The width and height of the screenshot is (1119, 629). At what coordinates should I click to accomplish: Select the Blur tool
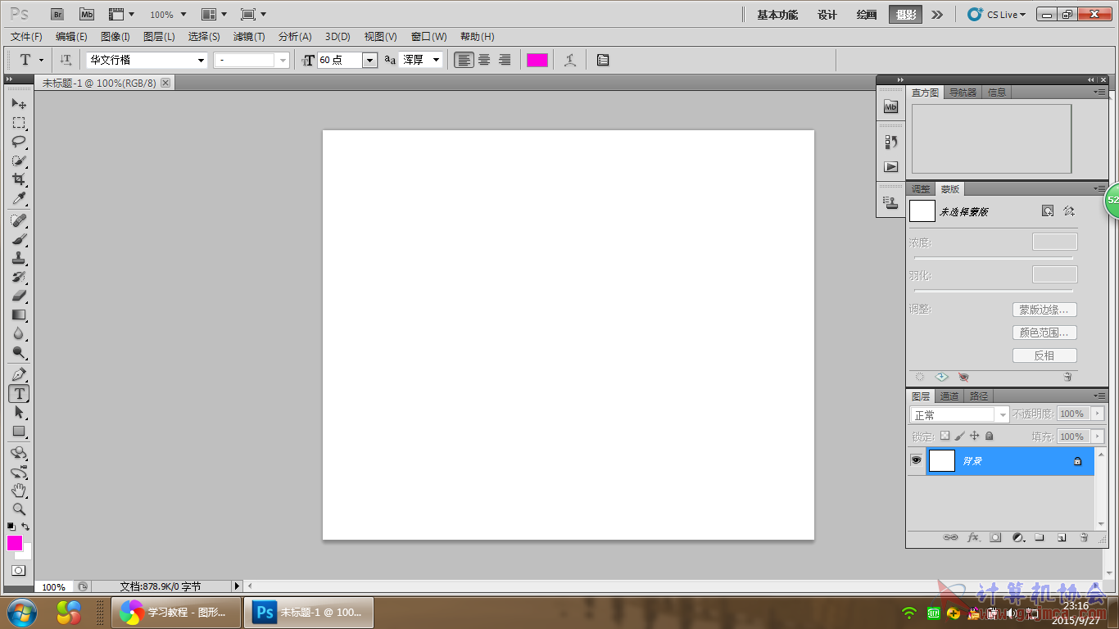19,333
